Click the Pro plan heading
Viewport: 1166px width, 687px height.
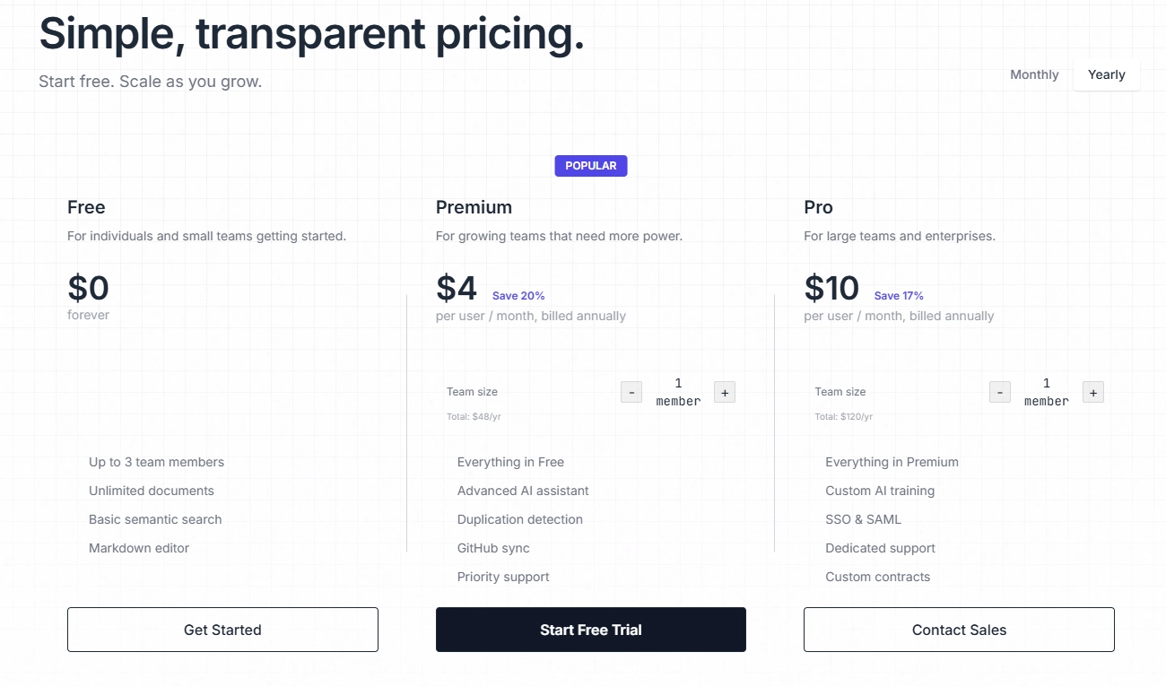[818, 207]
